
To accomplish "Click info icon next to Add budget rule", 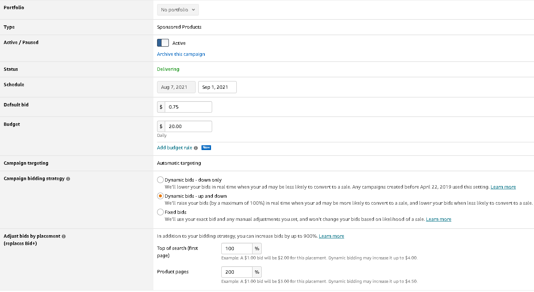I will tap(196, 148).
